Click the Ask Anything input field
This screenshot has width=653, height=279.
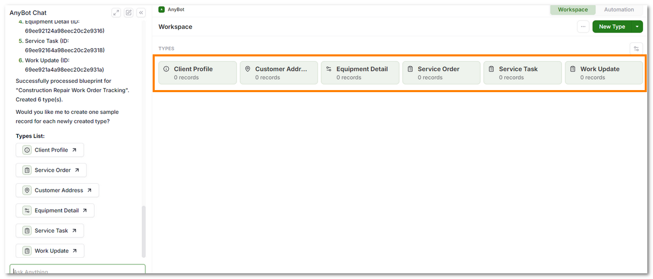click(x=78, y=271)
